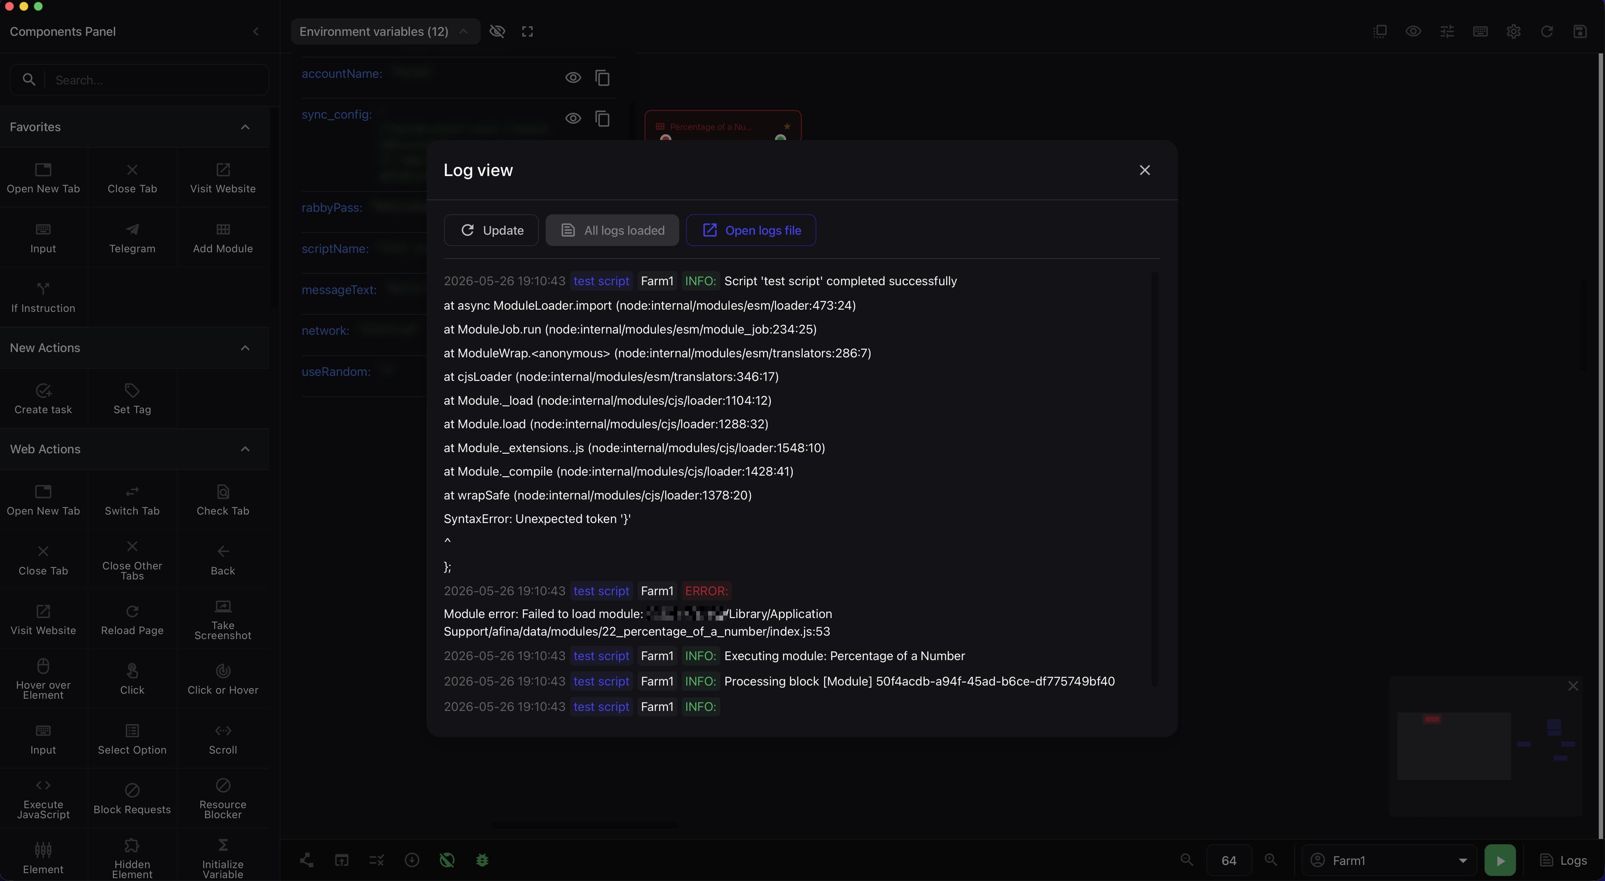The height and width of the screenshot is (881, 1605).
Task: Zoom out the canvas magnifier
Action: (1187, 861)
